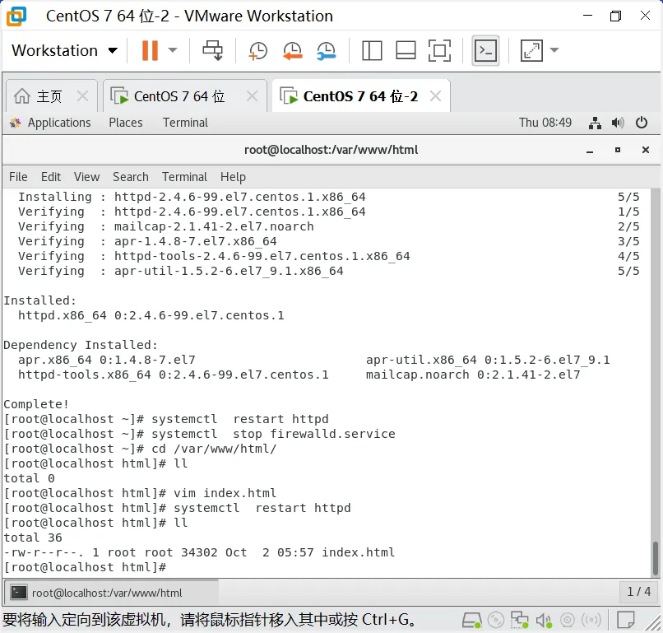
Task: Take a snapshot of the VM
Action: pos(257,51)
